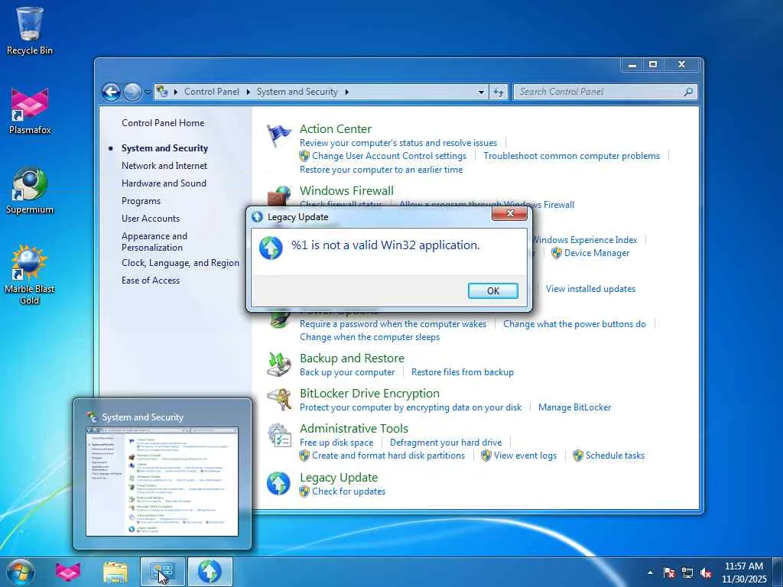Select the Plasmafox desktop shortcut

[x=30, y=111]
